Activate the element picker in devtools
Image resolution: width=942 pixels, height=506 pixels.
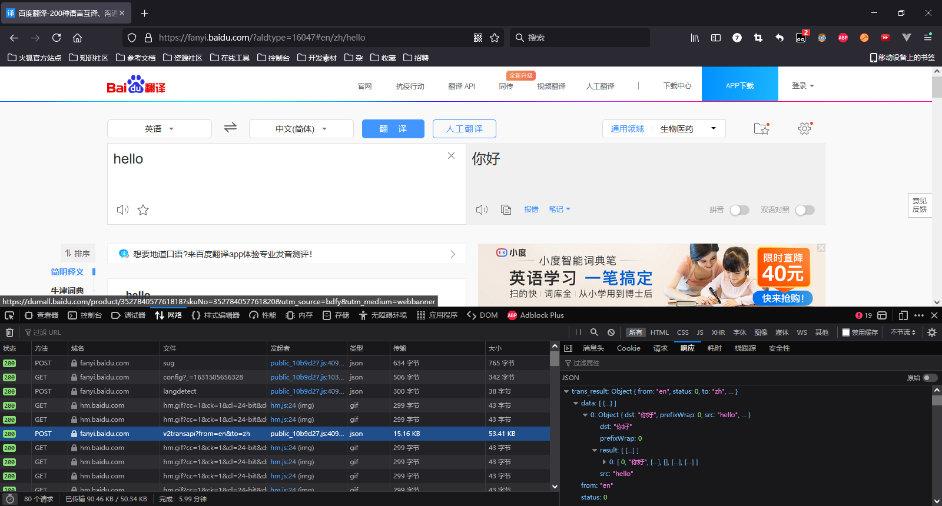tap(9, 315)
